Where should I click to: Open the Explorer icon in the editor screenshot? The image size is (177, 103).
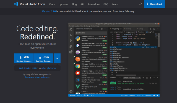click(x=71, y=30)
